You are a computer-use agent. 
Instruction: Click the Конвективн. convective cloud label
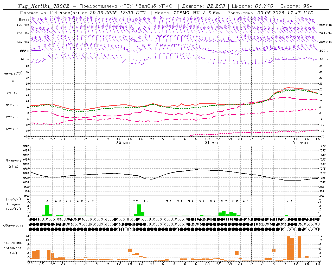tap(13, 243)
